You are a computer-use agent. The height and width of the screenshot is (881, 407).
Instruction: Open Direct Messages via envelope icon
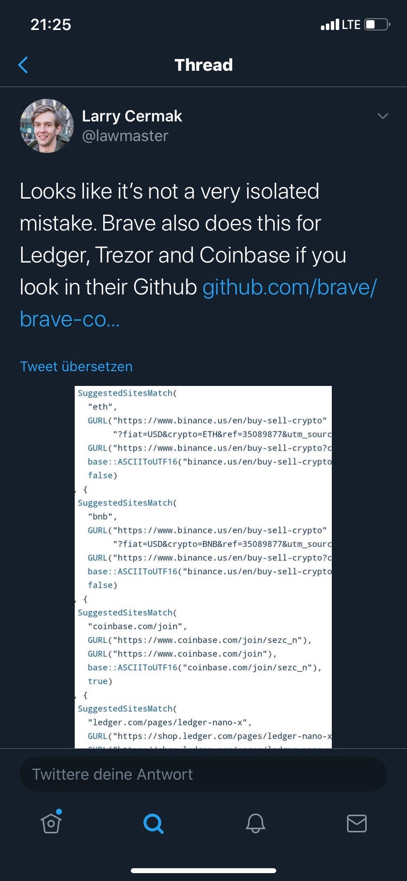click(357, 823)
